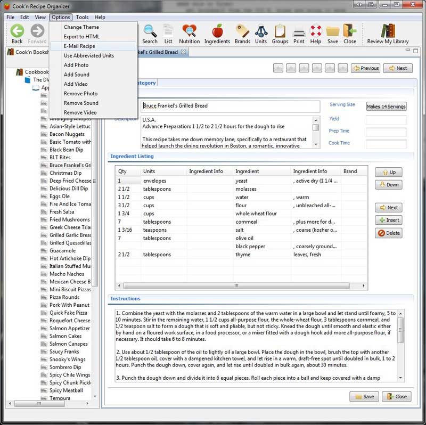Image resolution: width=426 pixels, height=425 pixels.
Task: Select Guacamole in the recipe tree
Action: coord(62,250)
